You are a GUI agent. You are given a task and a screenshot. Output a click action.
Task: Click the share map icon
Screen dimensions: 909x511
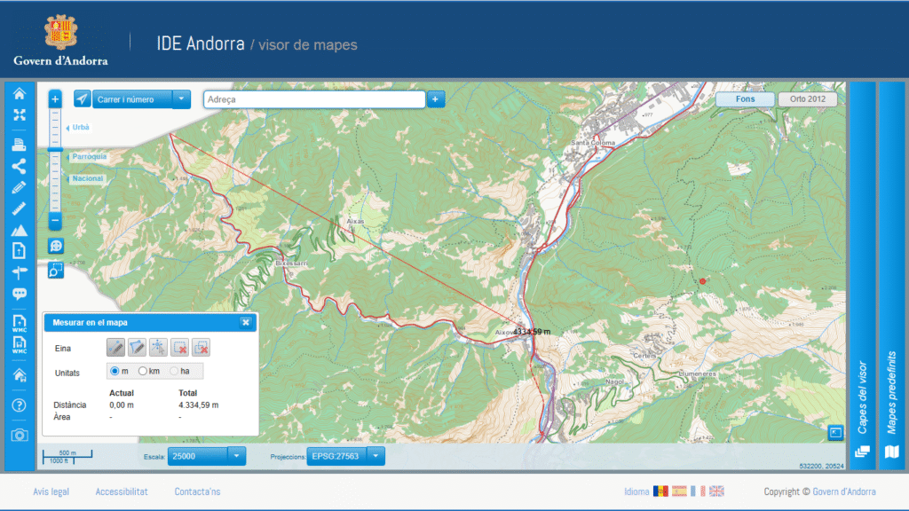pos(19,166)
